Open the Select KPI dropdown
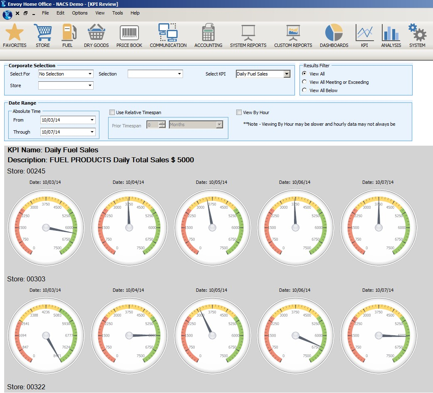Image resolution: width=433 pixels, height=393 pixels. tap(286, 73)
